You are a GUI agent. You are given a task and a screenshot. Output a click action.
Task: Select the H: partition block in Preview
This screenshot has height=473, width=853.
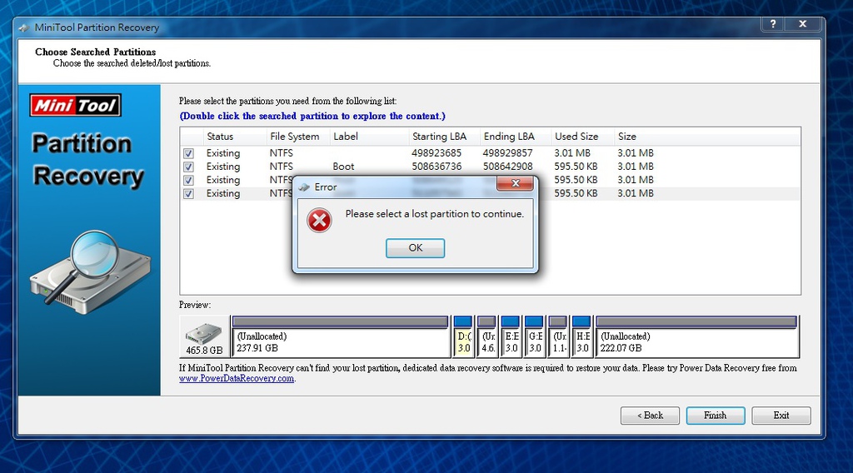coord(581,336)
